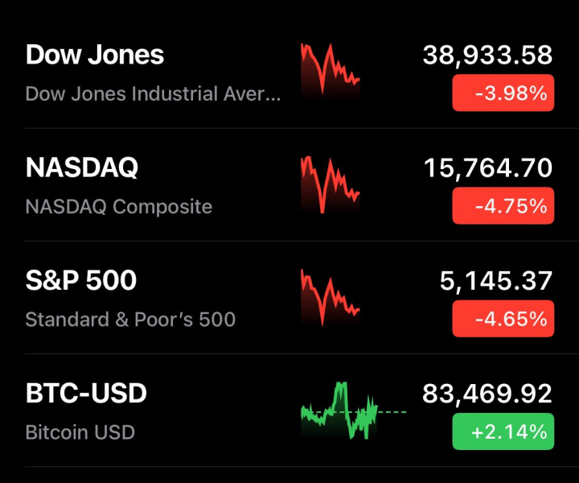Click the Standard & Poor's 500 subtitle
Image resolution: width=579 pixels, height=483 pixels.
point(130,319)
